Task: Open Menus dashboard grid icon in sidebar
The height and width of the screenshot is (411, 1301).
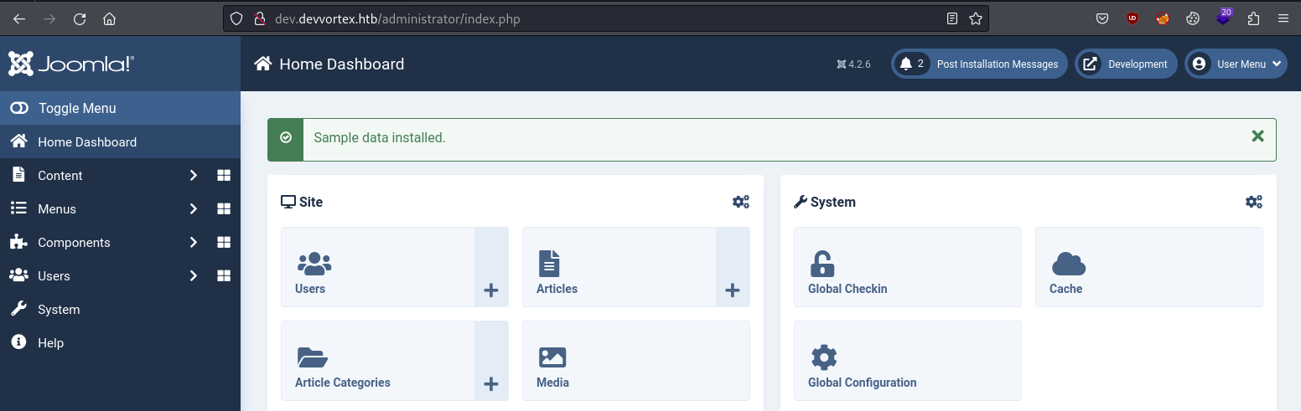Action: [224, 209]
